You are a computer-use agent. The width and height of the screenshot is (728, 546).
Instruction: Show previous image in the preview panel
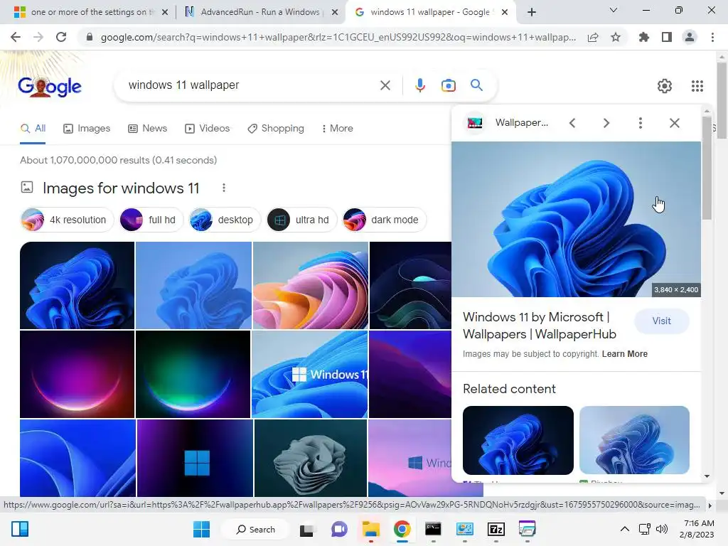572,123
